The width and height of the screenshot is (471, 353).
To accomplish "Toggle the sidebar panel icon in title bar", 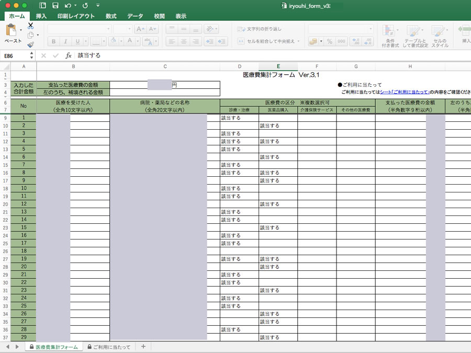I will (x=43, y=5).
